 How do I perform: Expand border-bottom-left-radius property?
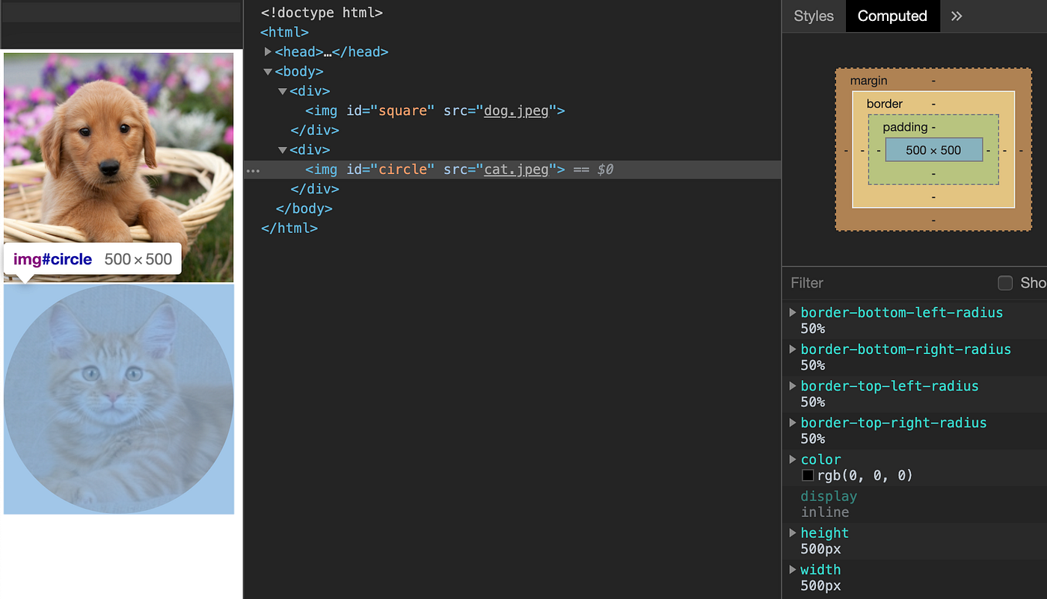pyautogui.click(x=793, y=312)
